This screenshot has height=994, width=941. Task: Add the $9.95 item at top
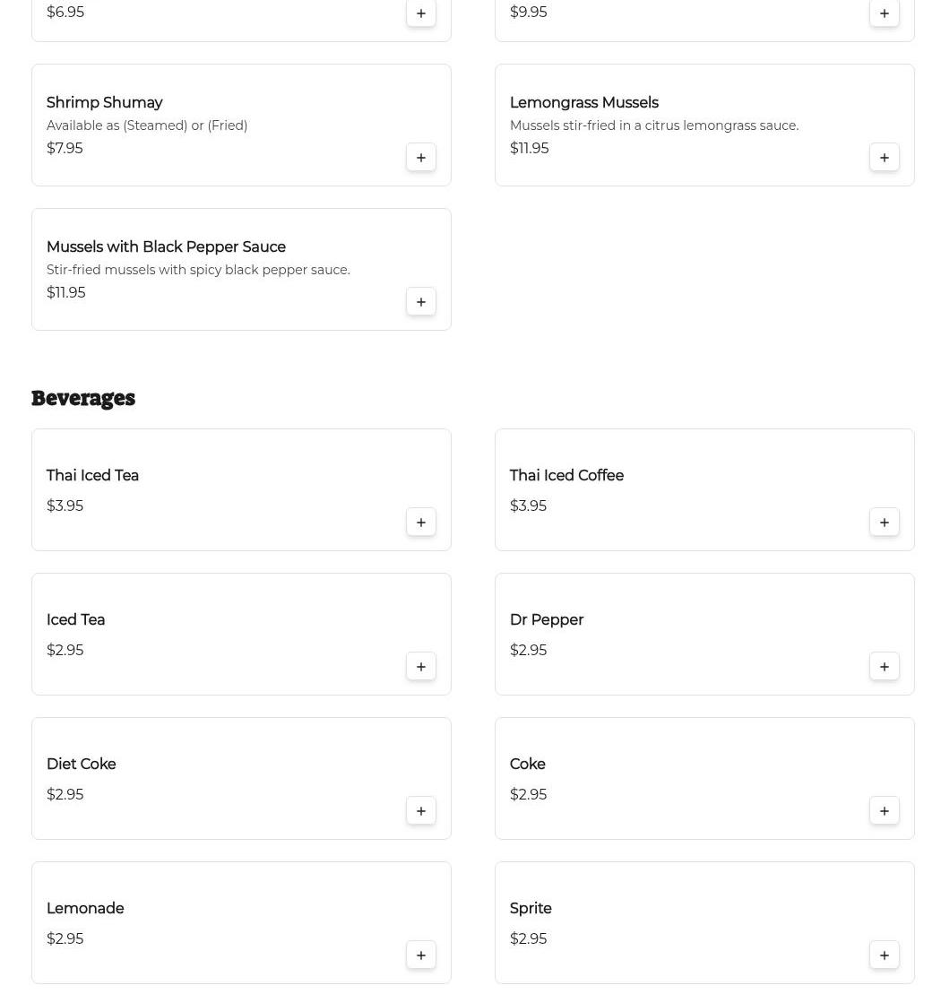point(884,13)
